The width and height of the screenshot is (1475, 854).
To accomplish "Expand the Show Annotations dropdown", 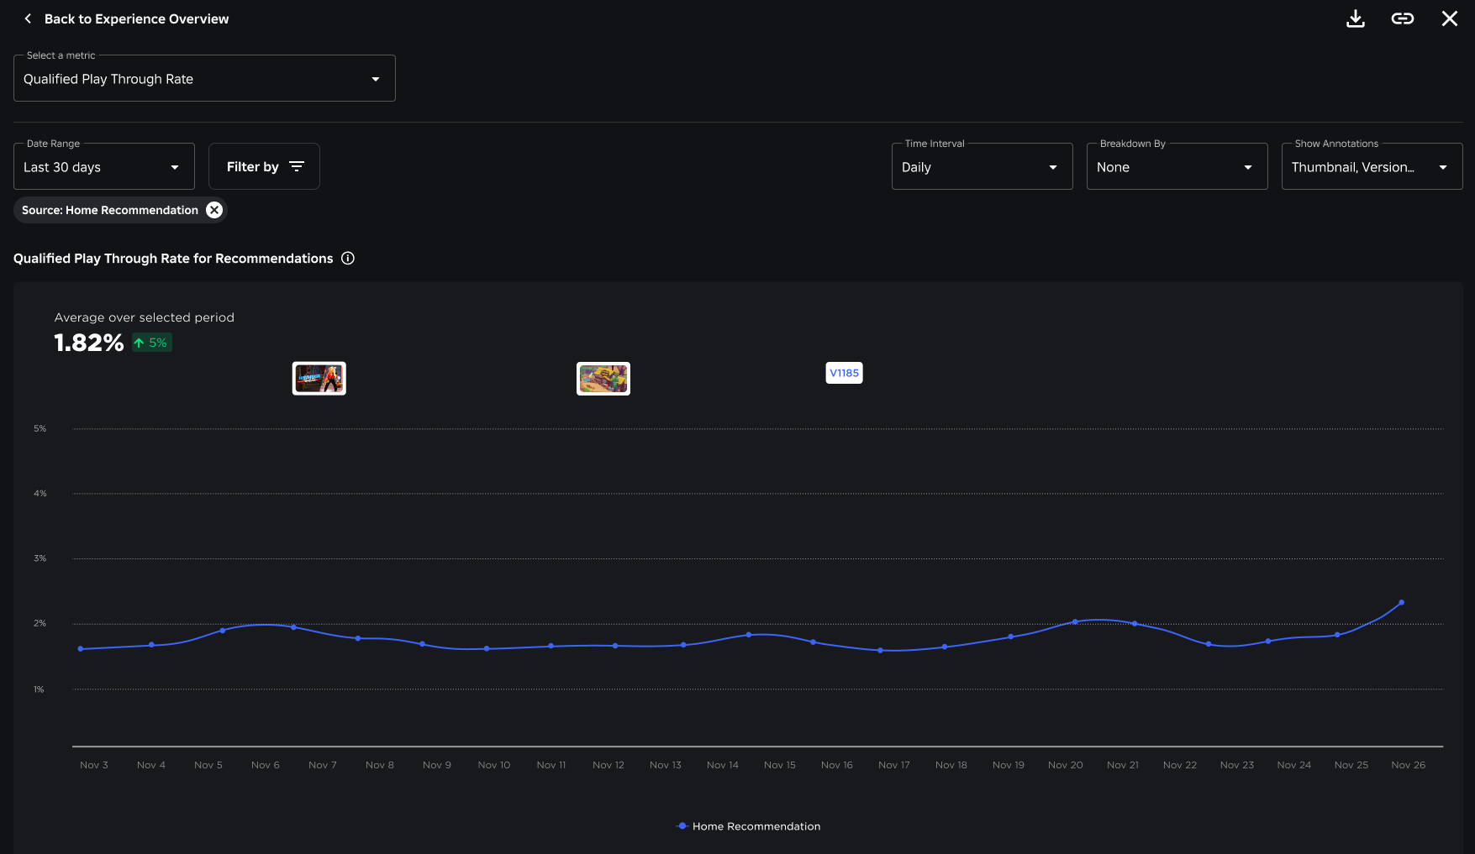I will point(1372,167).
